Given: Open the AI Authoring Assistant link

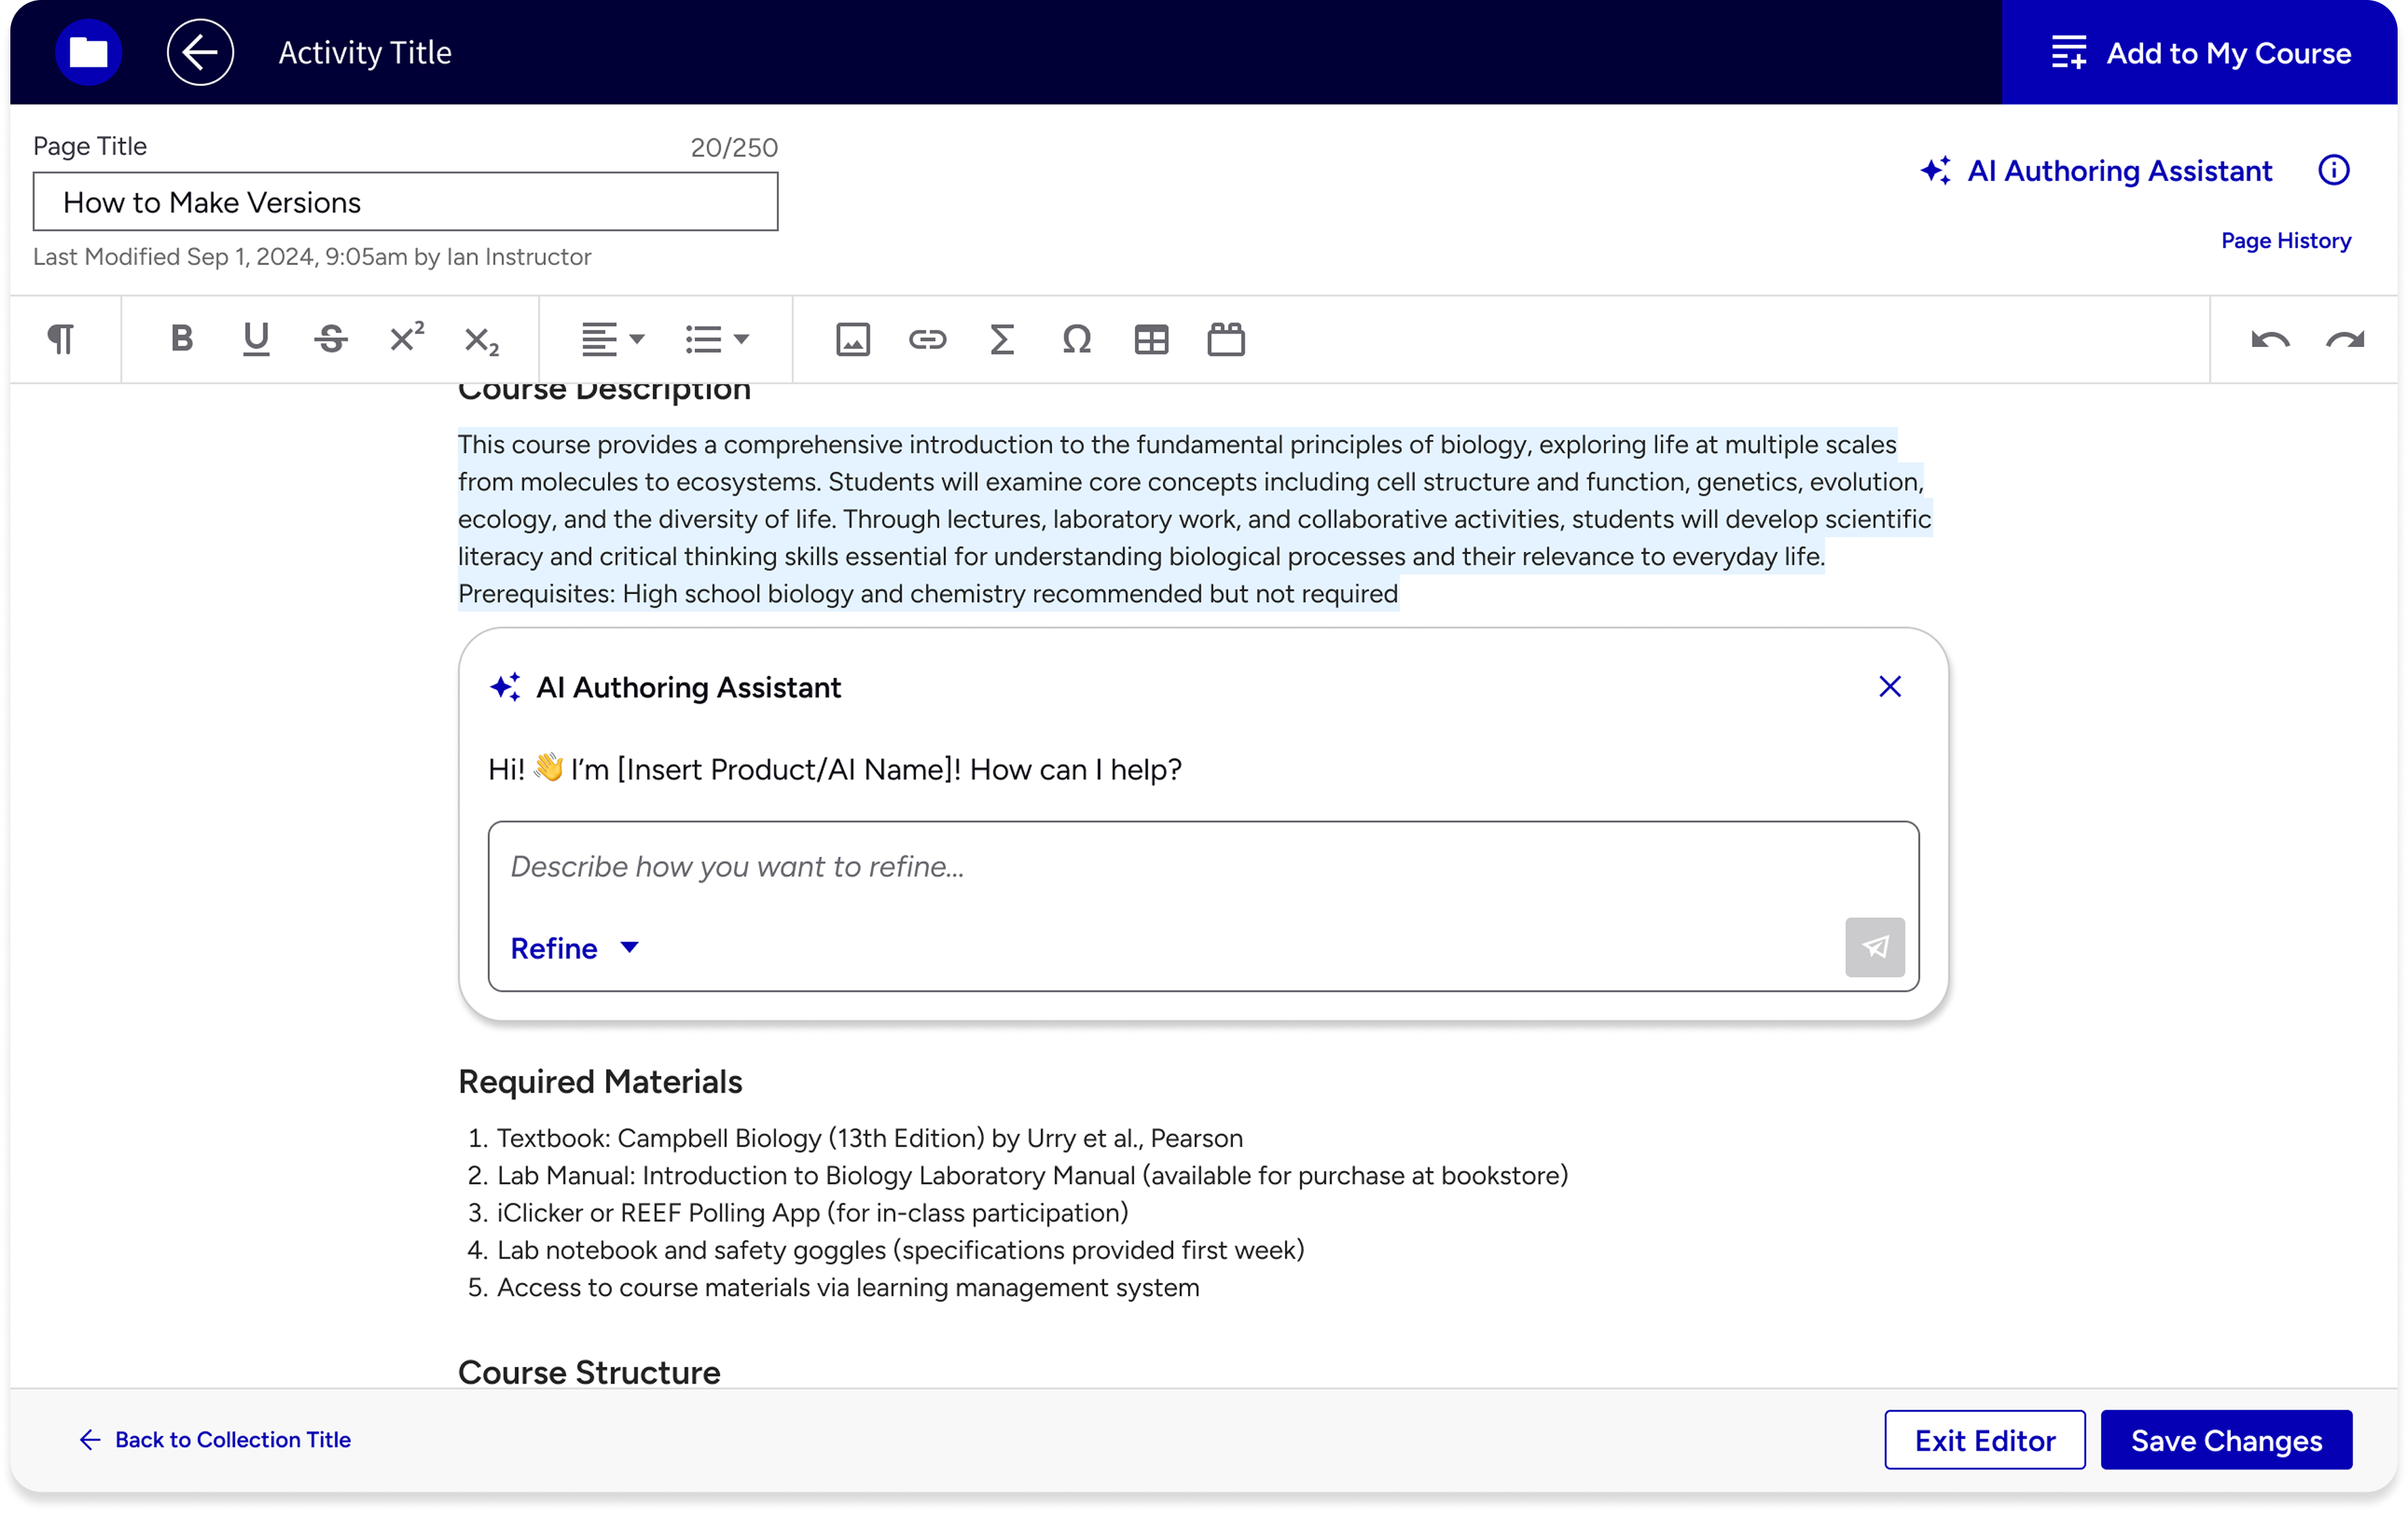Looking at the screenshot, I should point(2096,170).
